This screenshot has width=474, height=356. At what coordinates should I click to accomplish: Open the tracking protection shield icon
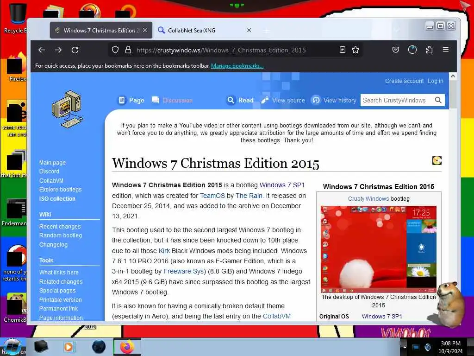click(115, 50)
